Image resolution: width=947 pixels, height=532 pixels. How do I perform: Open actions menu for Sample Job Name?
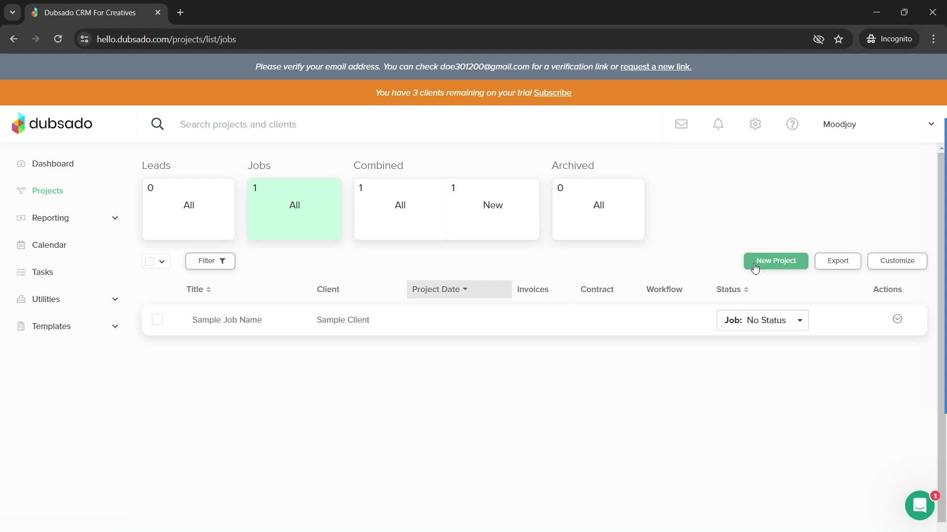(897, 319)
